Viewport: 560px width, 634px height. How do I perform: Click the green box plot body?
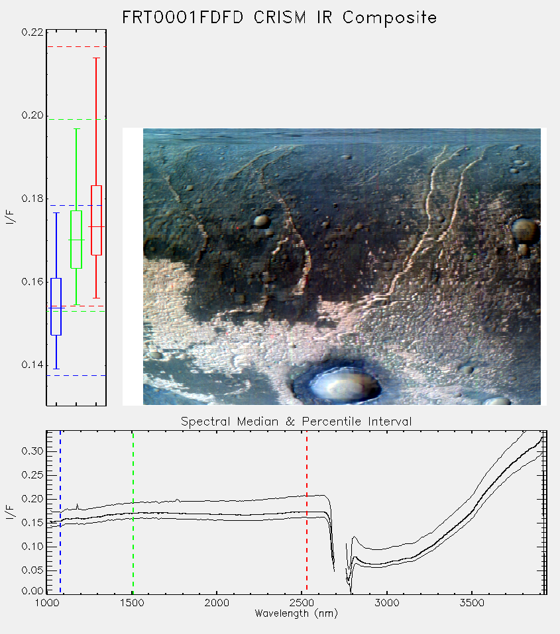[x=76, y=240]
